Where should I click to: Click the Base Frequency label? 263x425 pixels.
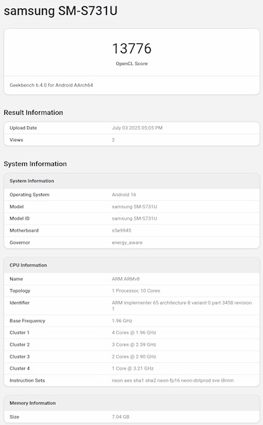point(28,321)
